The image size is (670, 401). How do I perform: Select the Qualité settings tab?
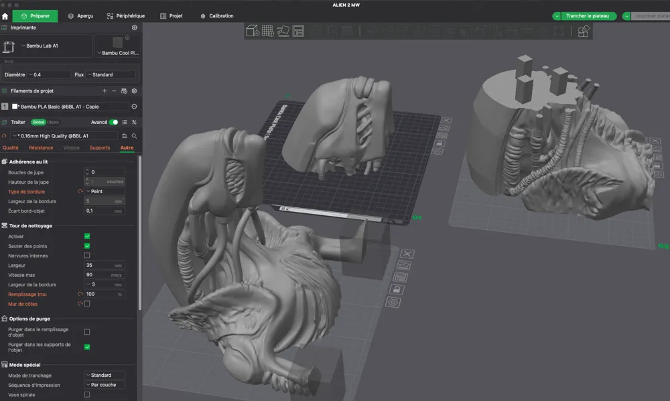(x=10, y=148)
